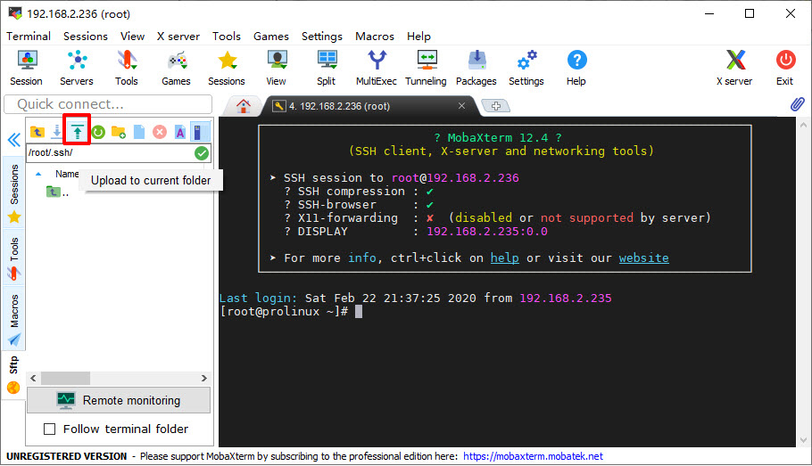Viewport: 812px width, 466px height.
Task: Sort file list by Name column
Action: click(67, 174)
